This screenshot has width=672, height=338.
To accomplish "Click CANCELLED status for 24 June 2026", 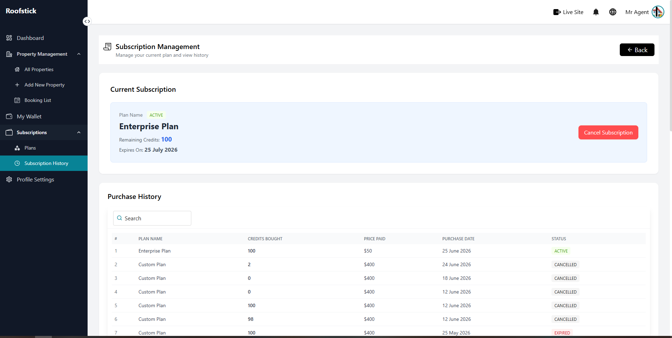I will click(x=565, y=264).
